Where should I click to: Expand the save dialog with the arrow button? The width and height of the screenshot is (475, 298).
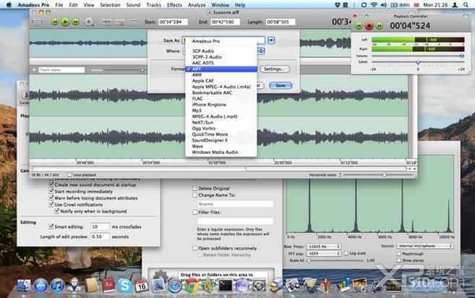(271, 40)
